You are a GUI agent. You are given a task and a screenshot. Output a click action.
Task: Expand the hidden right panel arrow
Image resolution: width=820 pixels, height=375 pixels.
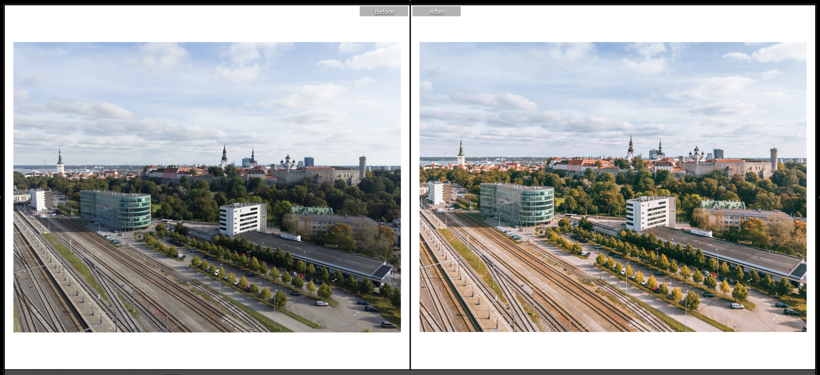(x=819, y=197)
